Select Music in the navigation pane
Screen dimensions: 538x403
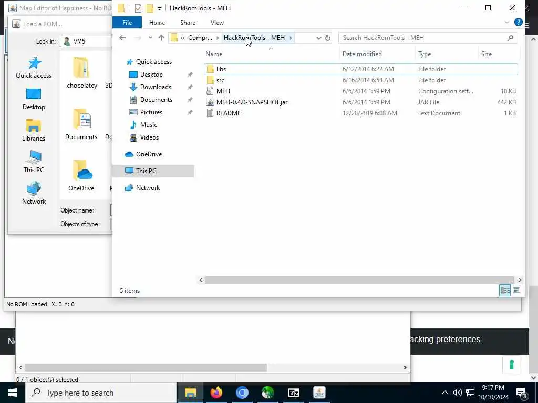click(148, 125)
